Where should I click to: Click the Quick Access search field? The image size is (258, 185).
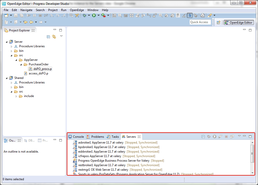point(200,22)
